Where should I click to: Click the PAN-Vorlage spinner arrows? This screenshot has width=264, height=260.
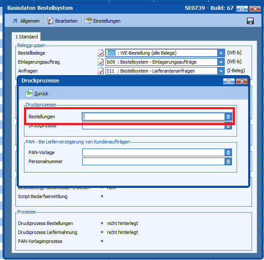point(228,152)
